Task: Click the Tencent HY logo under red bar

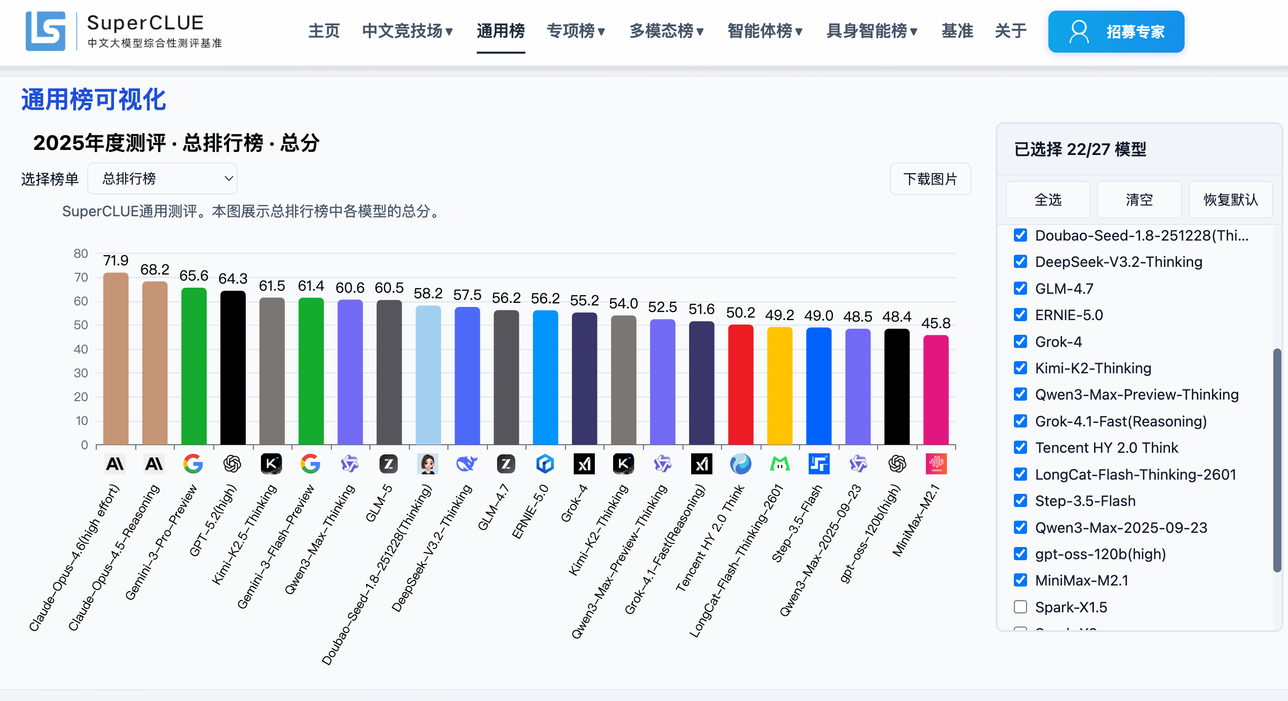Action: pos(740,463)
